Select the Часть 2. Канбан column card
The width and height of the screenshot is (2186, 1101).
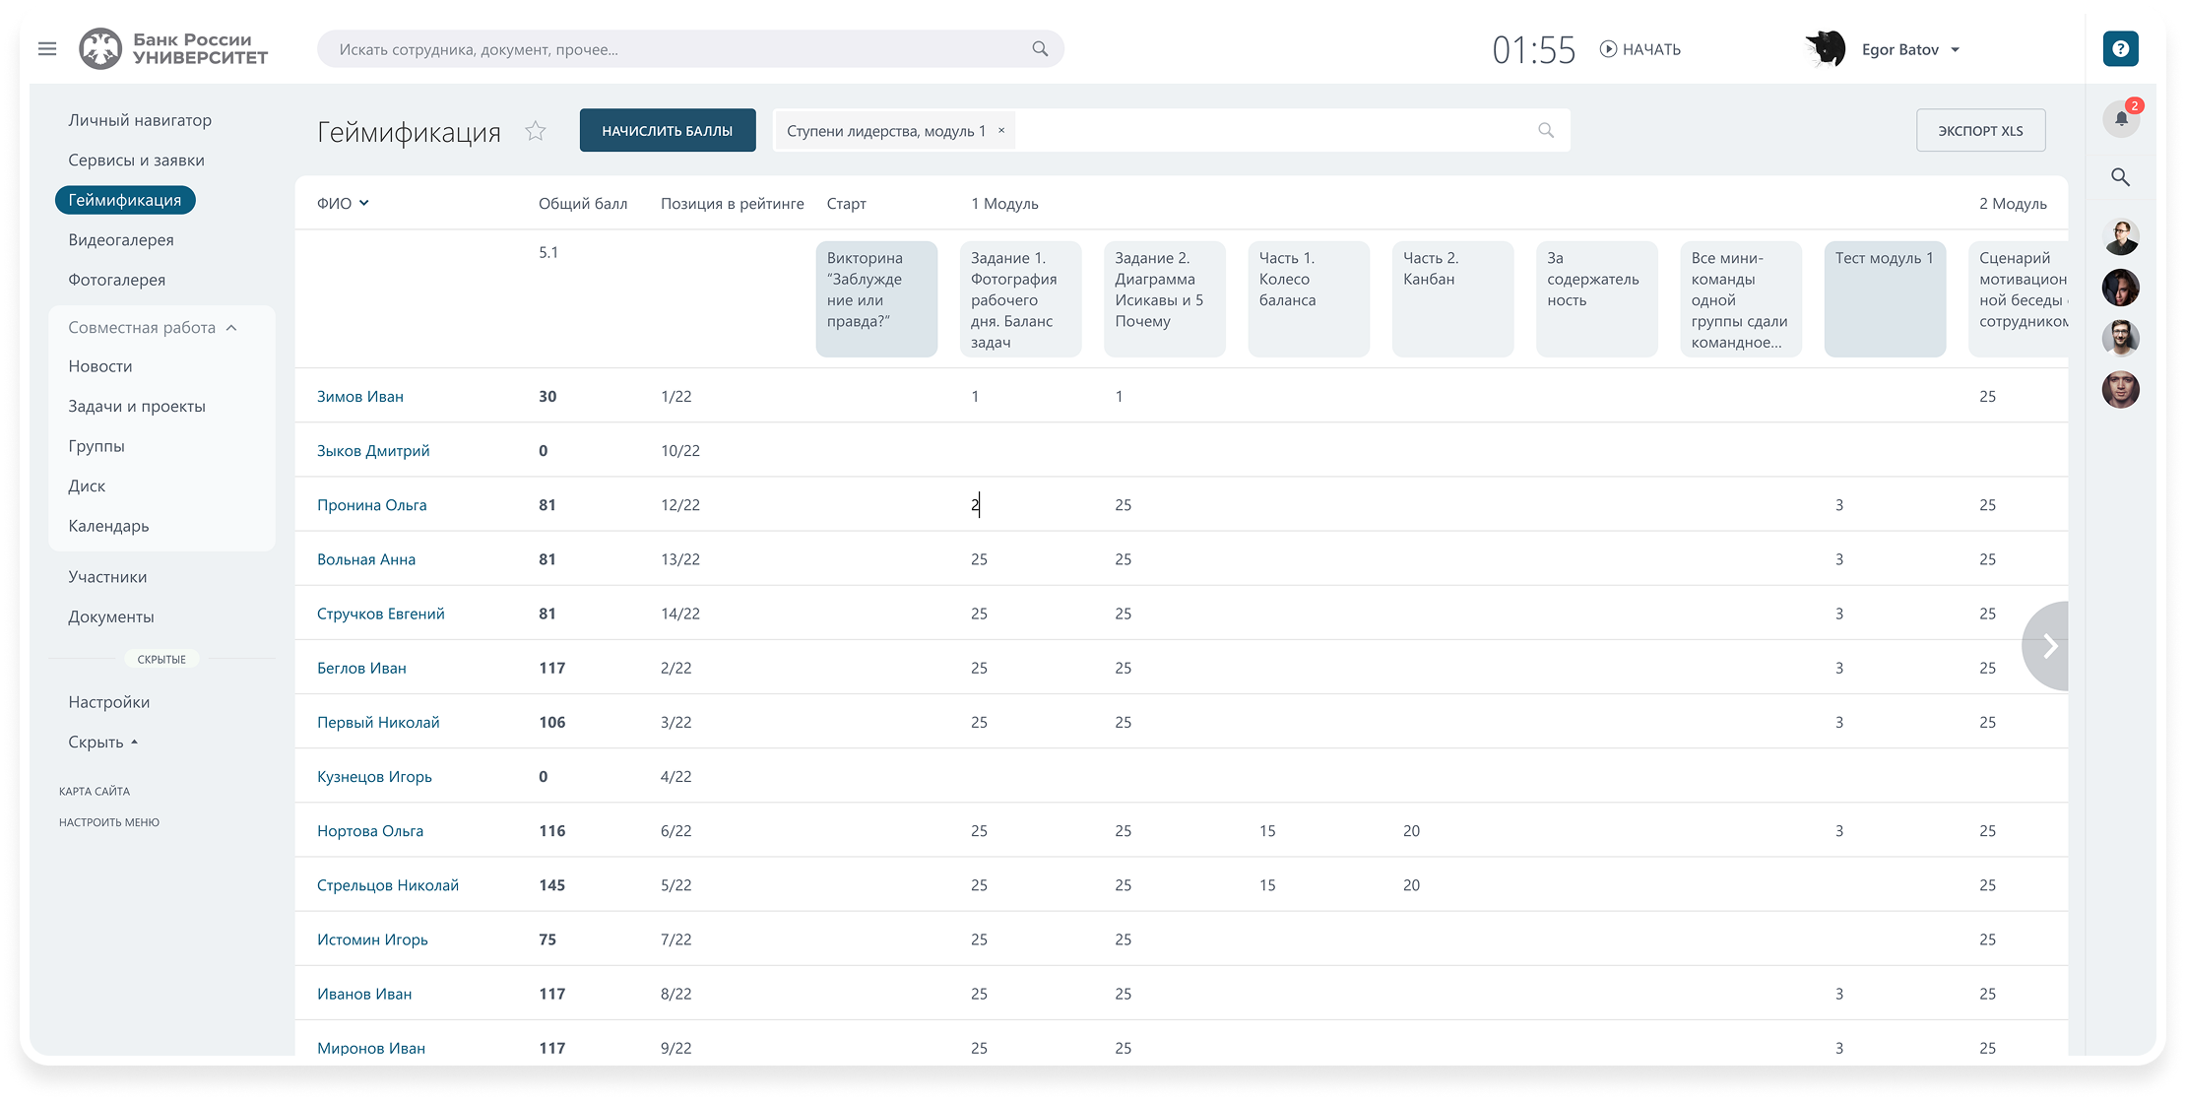tap(1452, 299)
